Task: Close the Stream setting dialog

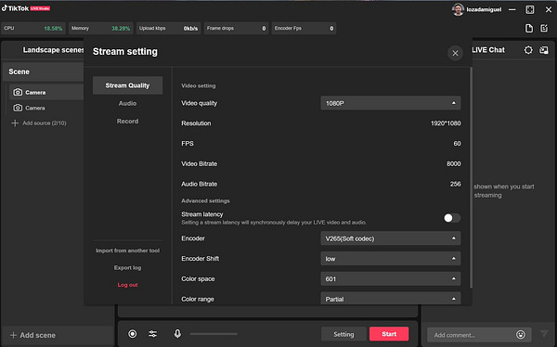Action: pyautogui.click(x=455, y=53)
